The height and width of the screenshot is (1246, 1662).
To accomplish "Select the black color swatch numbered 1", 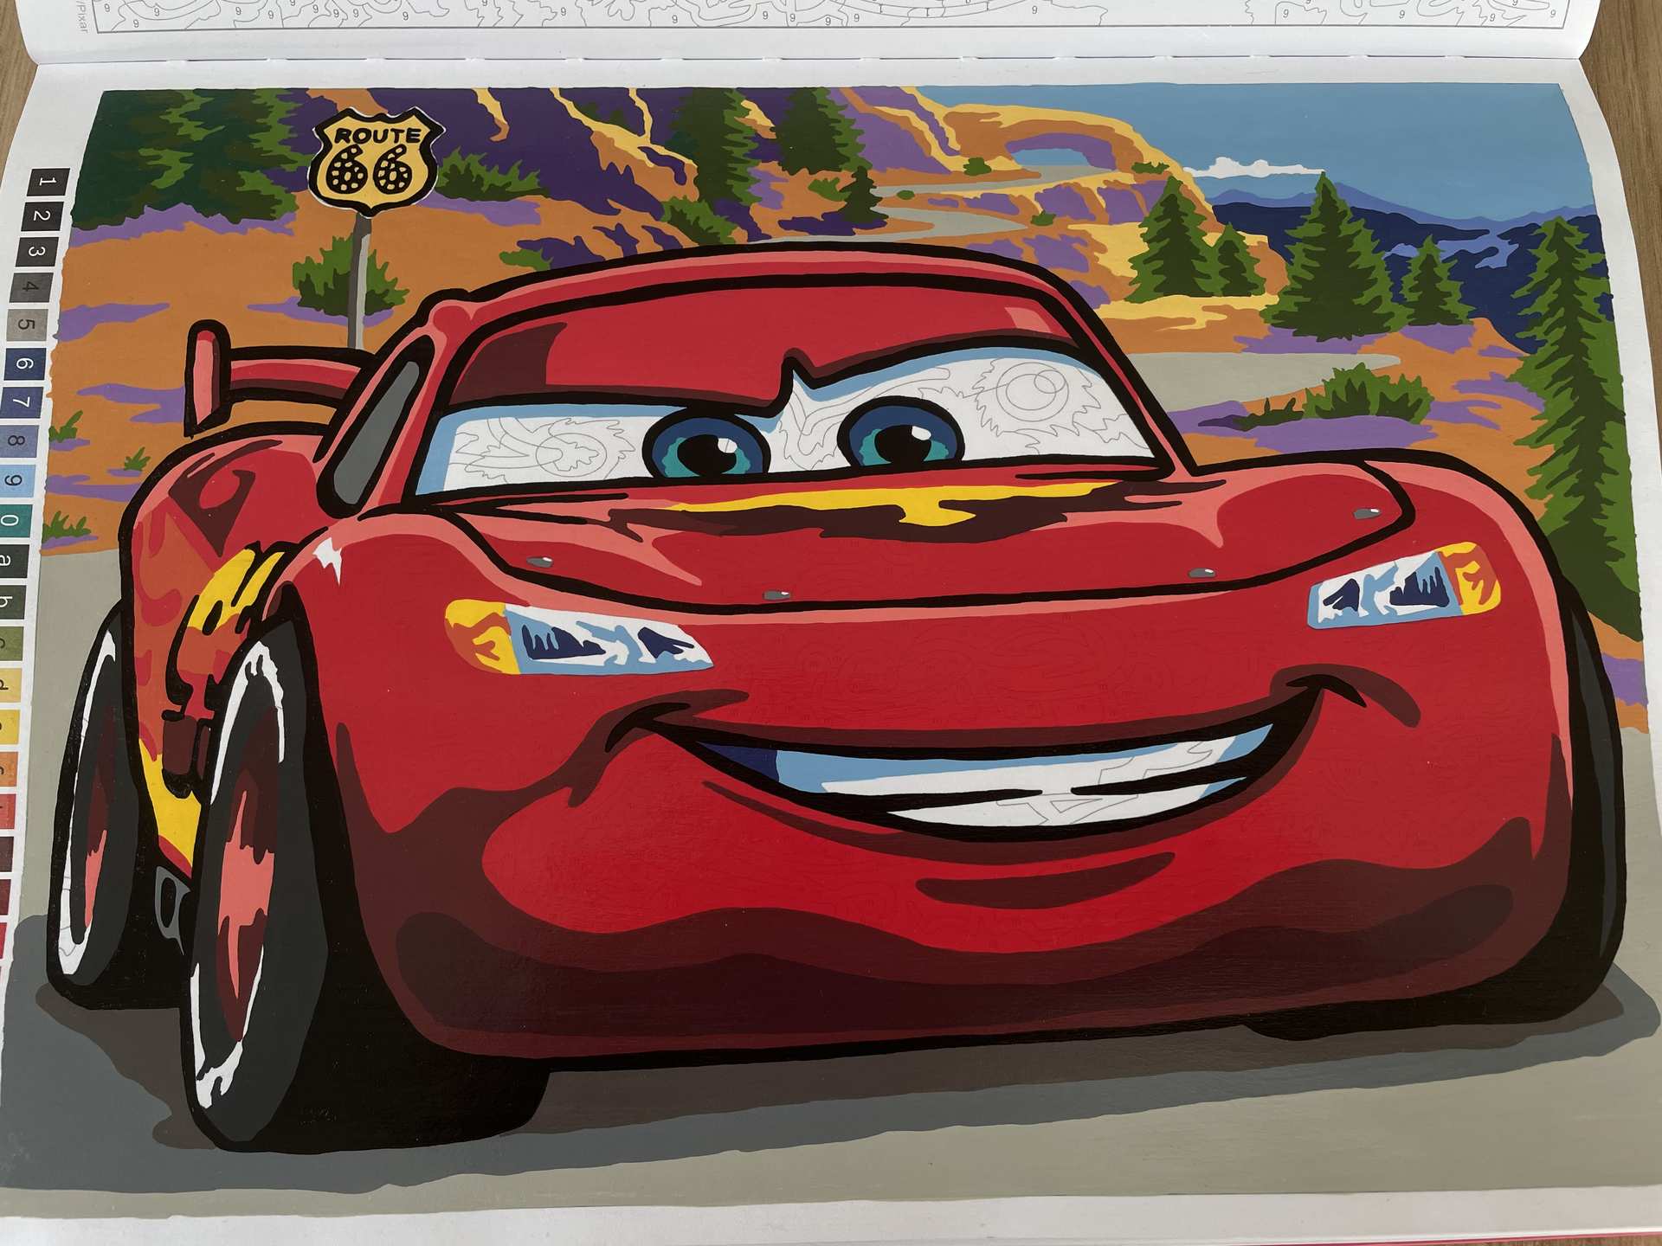I will point(47,183).
